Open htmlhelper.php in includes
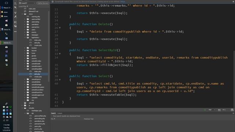This screenshot has height=132, width=235. pyautogui.click(x=36, y=111)
